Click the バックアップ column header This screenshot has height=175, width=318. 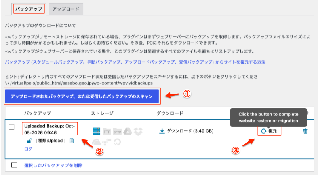tap(38, 113)
